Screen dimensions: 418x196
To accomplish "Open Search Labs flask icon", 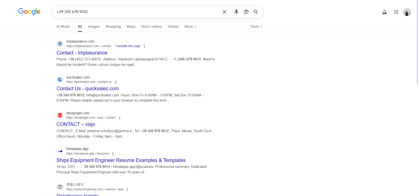I will (384, 12).
